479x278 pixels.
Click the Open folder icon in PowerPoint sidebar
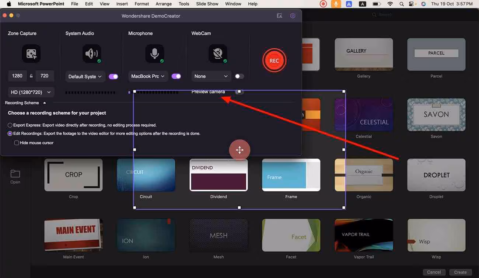15,174
